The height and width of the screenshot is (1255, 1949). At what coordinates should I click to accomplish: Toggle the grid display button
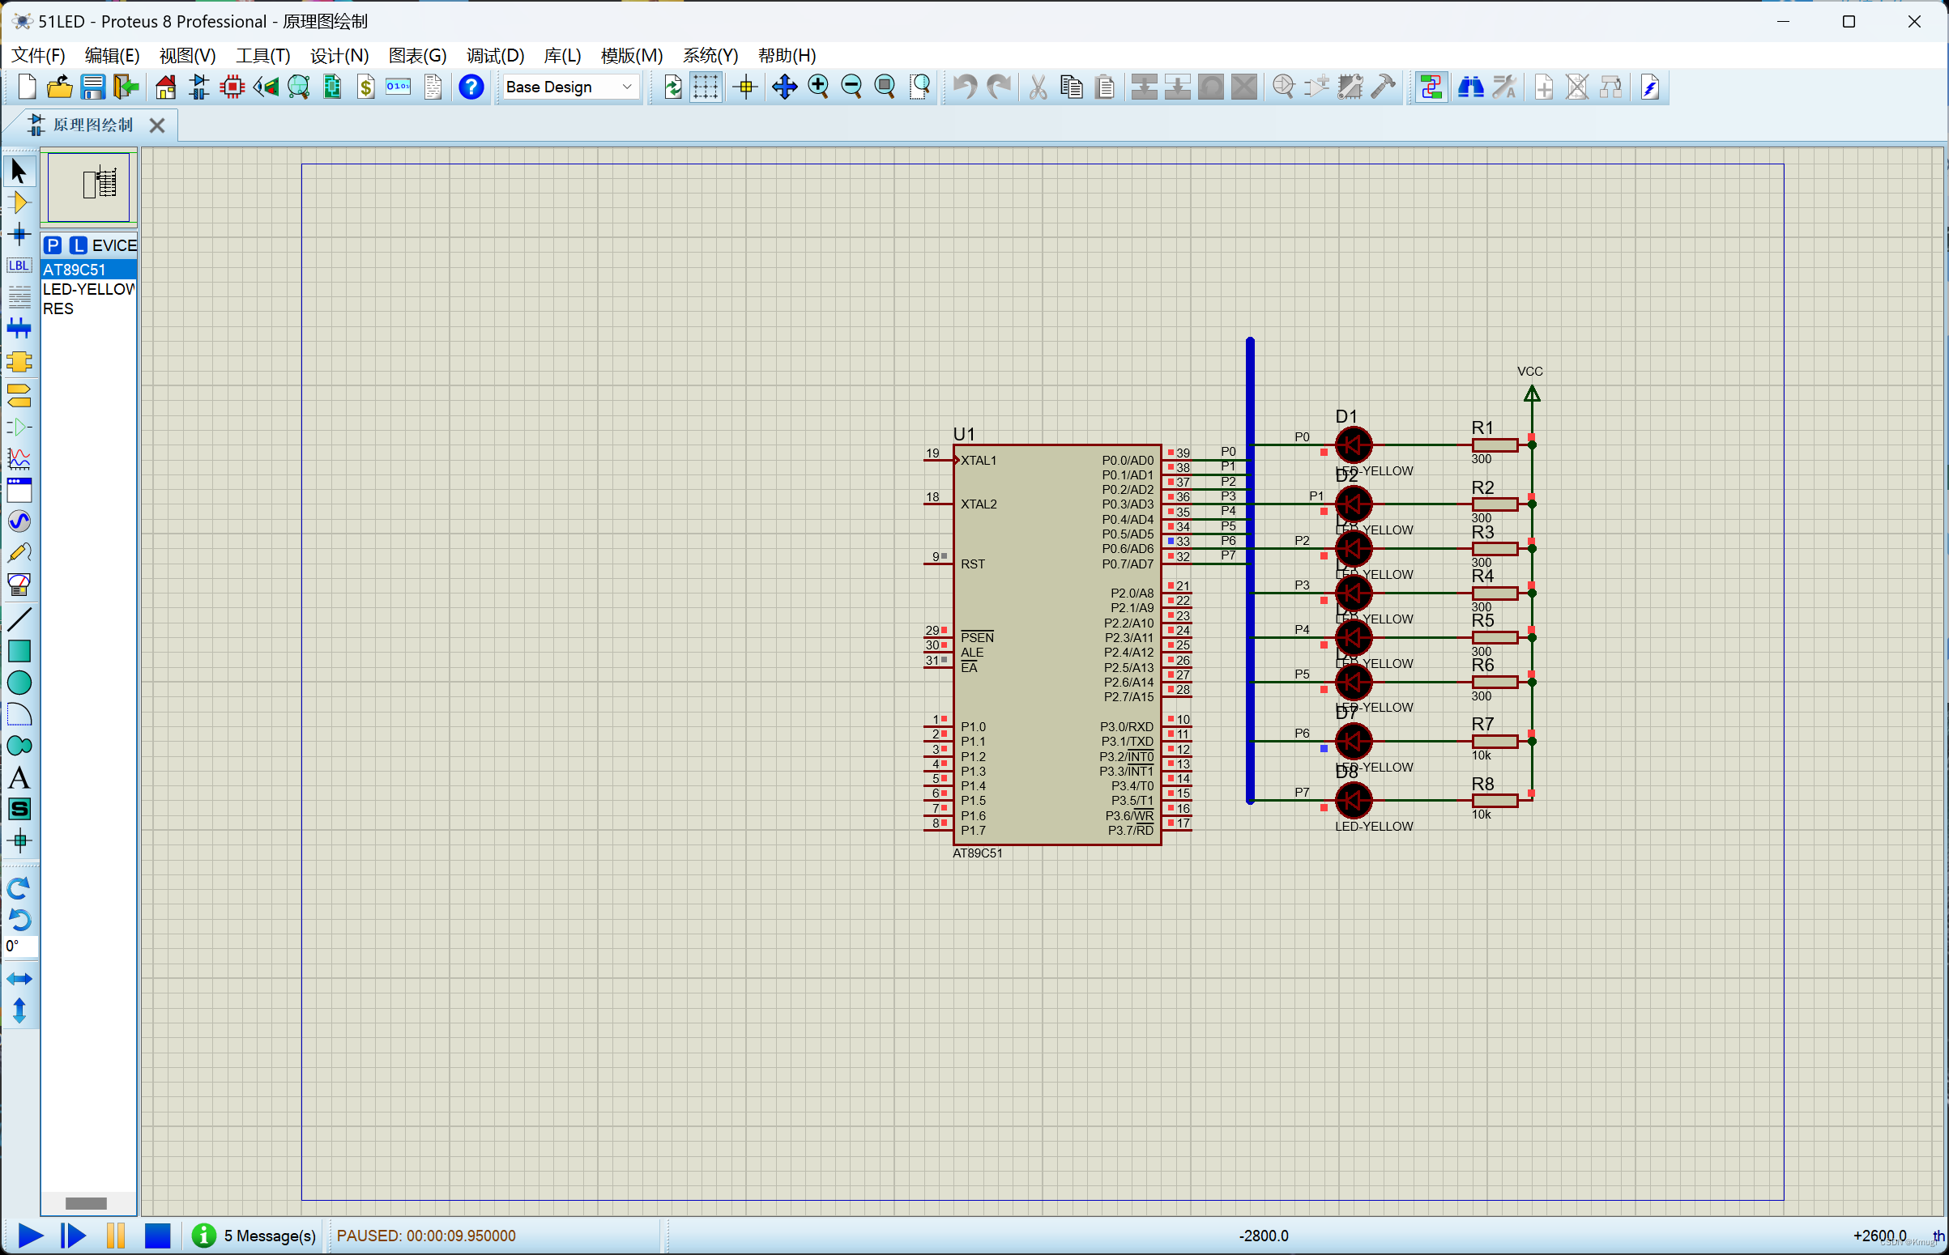706,87
